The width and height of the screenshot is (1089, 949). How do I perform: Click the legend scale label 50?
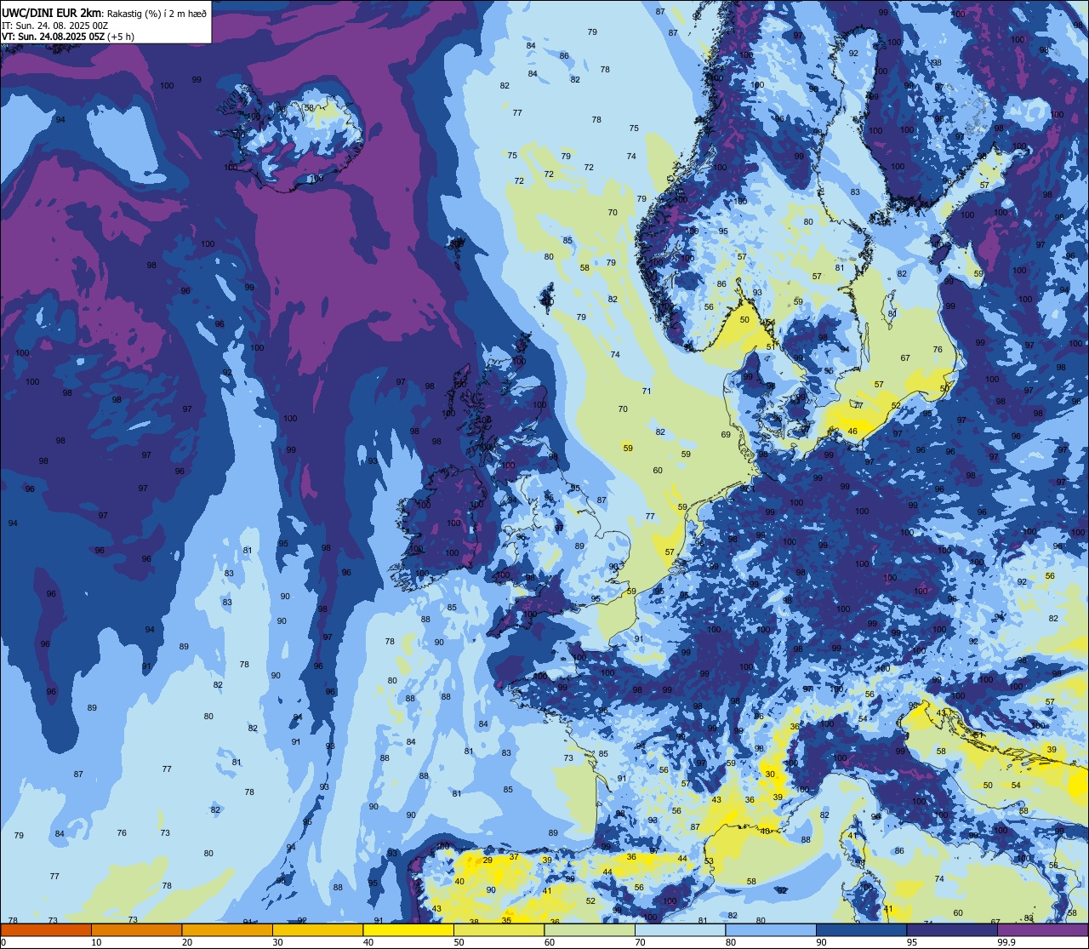tap(459, 942)
